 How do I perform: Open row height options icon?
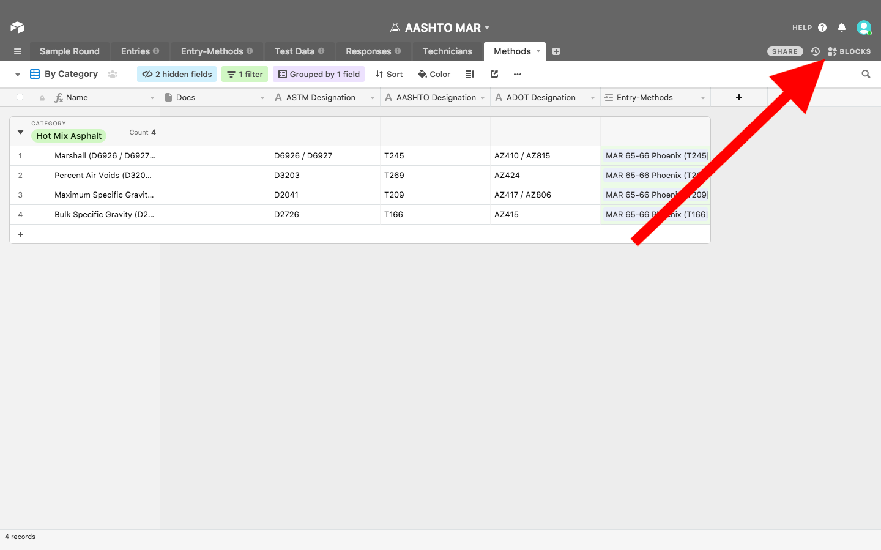(x=470, y=74)
